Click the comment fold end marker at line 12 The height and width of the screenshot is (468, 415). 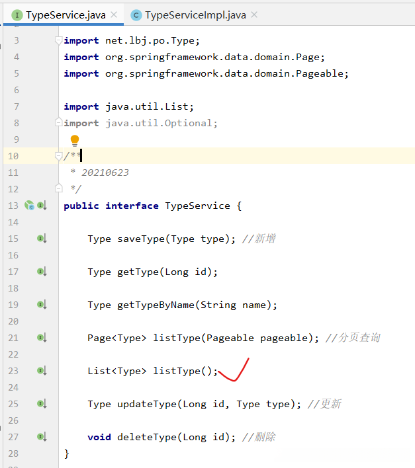pos(58,188)
